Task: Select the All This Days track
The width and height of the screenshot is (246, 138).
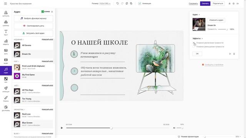Action: tap(33, 91)
